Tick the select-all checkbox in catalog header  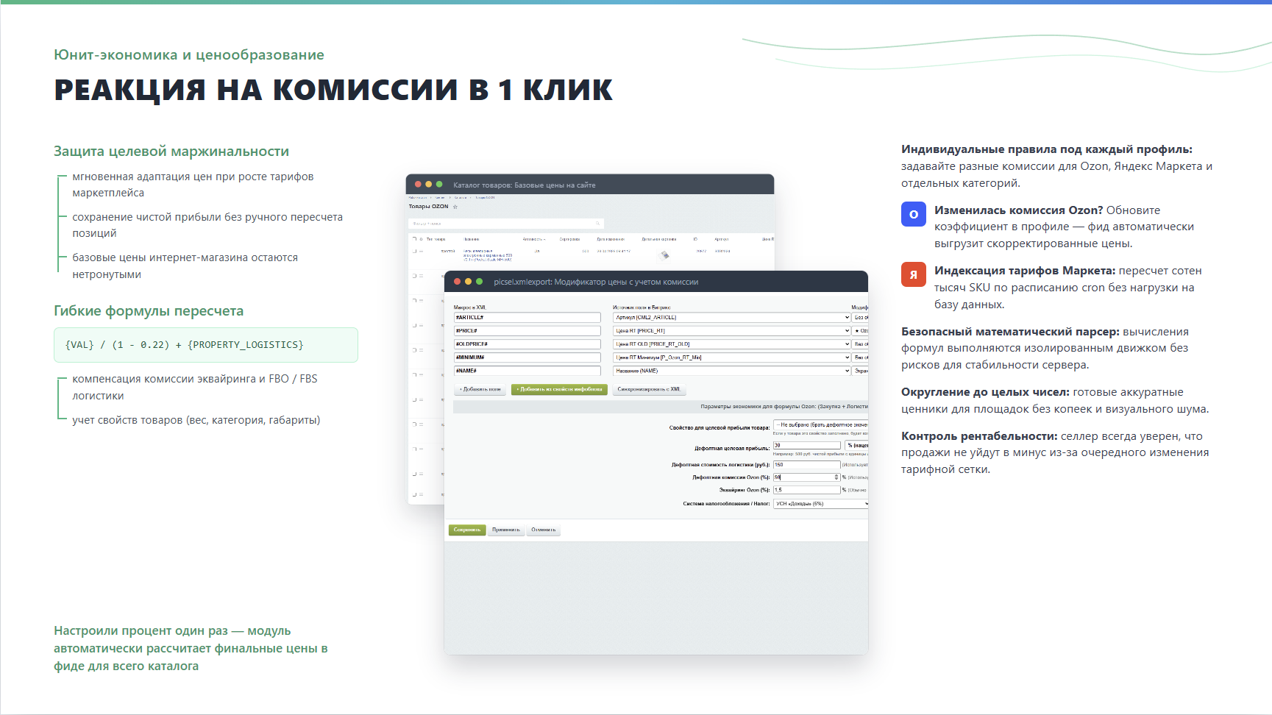[x=414, y=239]
